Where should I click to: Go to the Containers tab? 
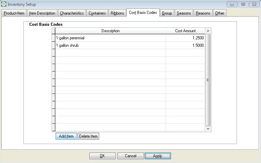pos(97,13)
